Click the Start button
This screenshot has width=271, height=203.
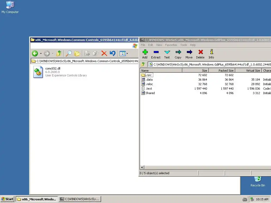pyautogui.click(x=7, y=199)
